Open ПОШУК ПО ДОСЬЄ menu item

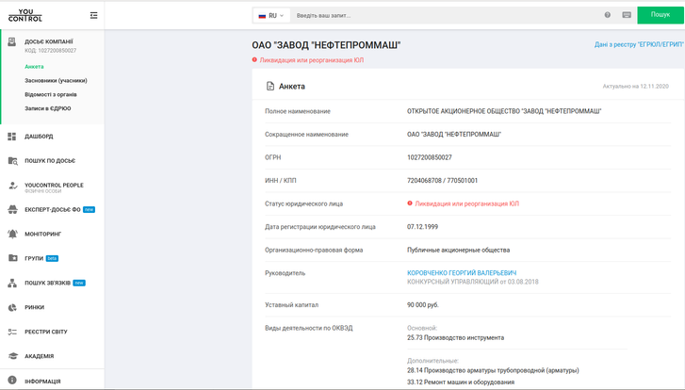click(x=50, y=161)
